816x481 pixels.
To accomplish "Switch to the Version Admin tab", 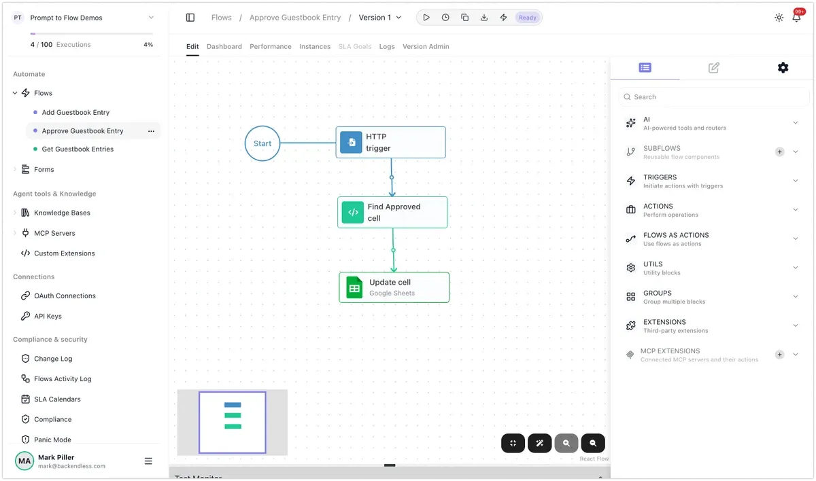I will (426, 47).
